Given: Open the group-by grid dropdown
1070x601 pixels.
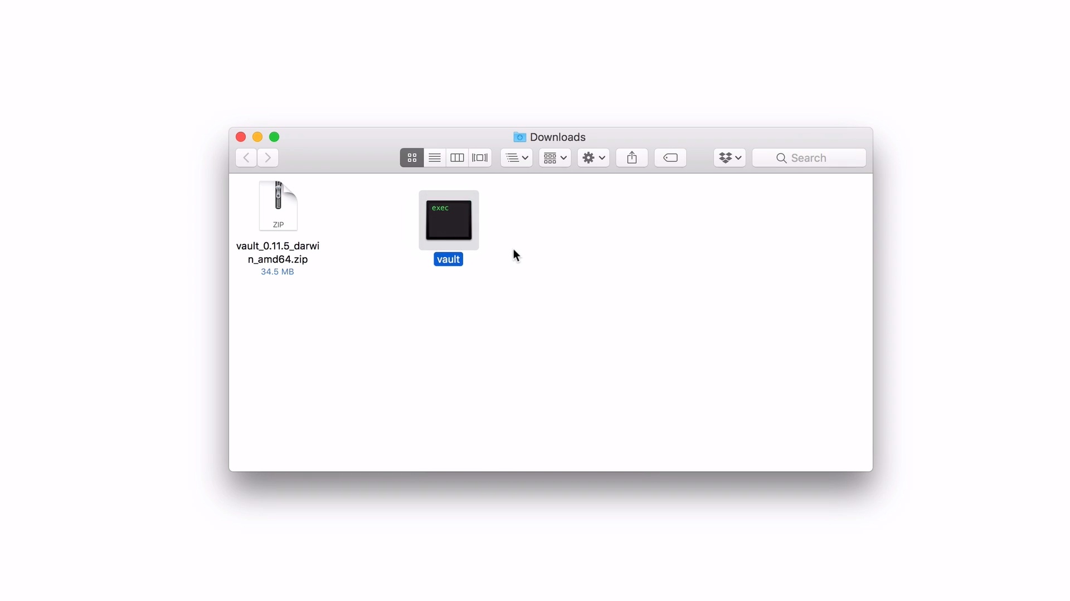Looking at the screenshot, I should 555,158.
